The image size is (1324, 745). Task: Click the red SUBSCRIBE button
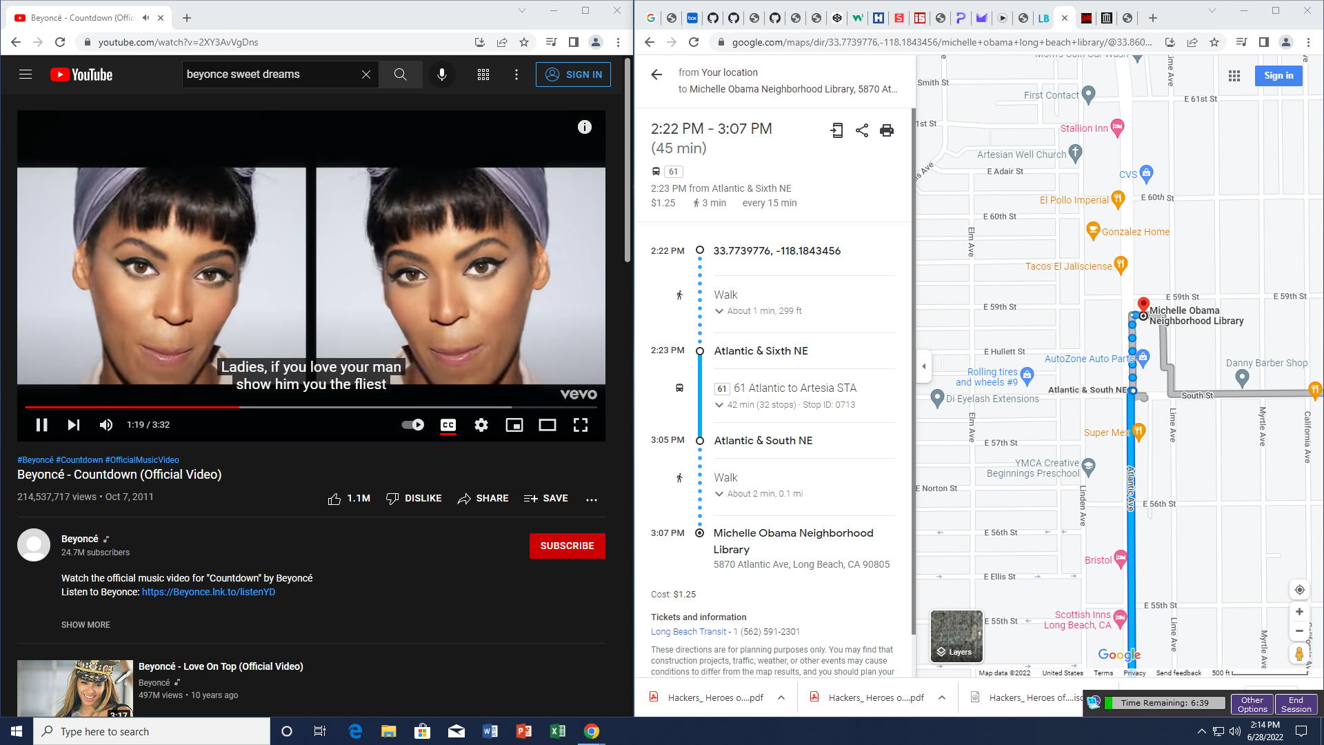(567, 546)
